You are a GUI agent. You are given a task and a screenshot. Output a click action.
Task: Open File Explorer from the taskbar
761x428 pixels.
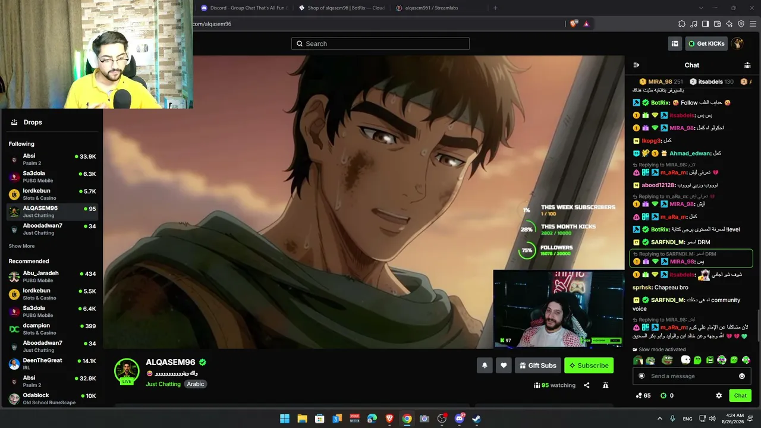[302, 418]
